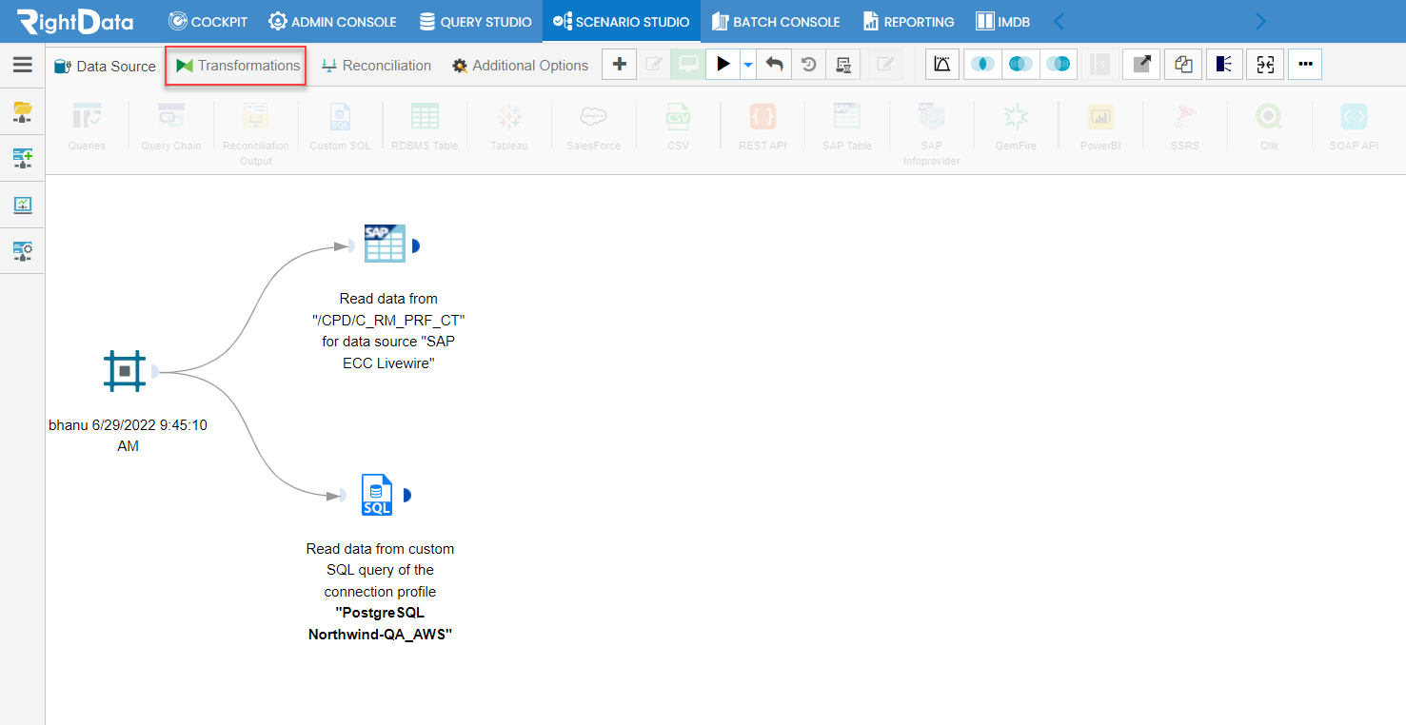
Task: Select the Query Chain data source
Action: click(171, 127)
